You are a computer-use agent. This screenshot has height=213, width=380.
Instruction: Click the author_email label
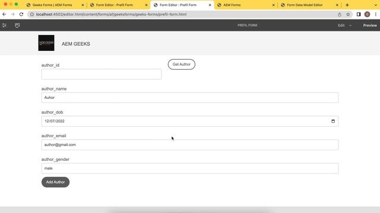[x=53, y=136]
